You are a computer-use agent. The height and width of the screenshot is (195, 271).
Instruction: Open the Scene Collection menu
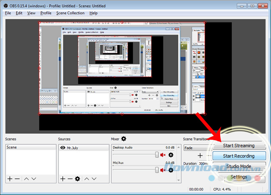click(x=70, y=13)
